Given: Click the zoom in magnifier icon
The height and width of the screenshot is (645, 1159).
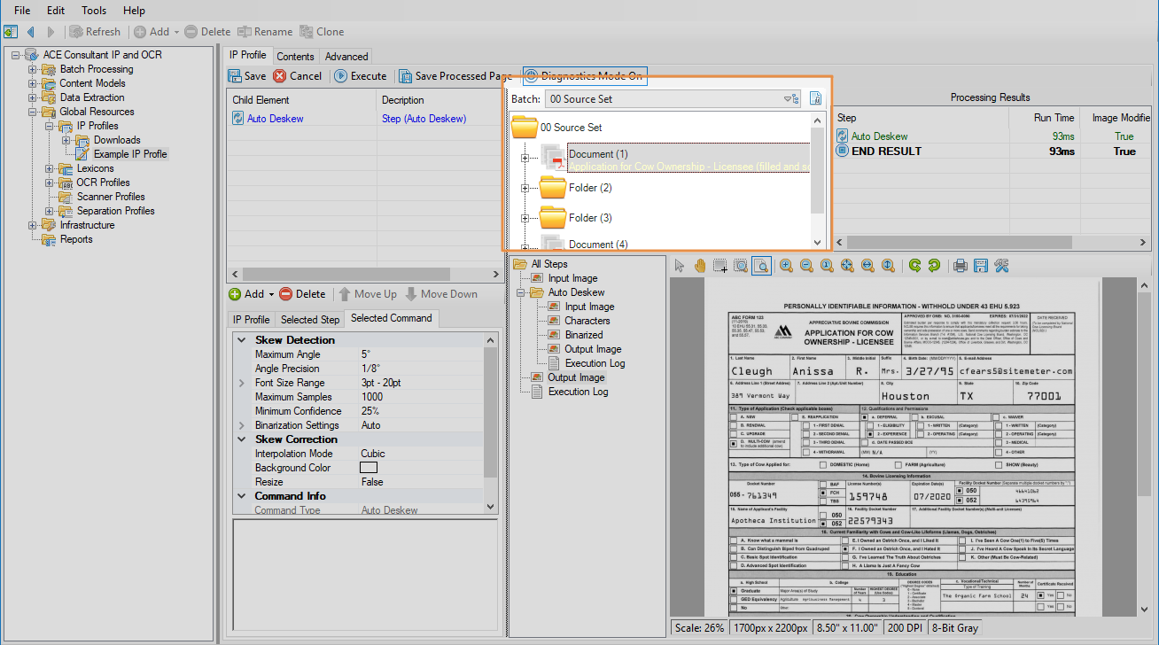Looking at the screenshot, I should pyautogui.click(x=786, y=265).
